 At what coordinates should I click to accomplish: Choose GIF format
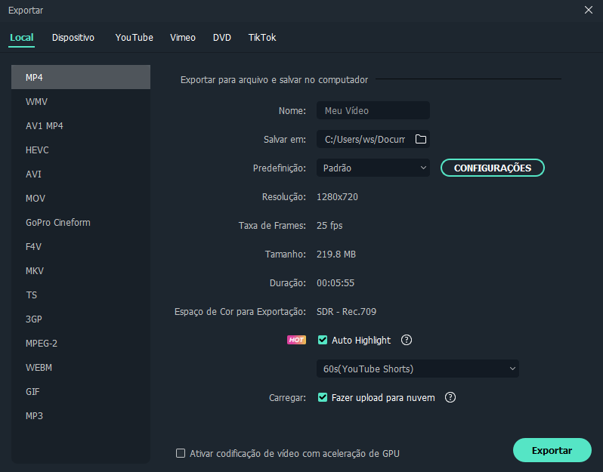coord(81,392)
